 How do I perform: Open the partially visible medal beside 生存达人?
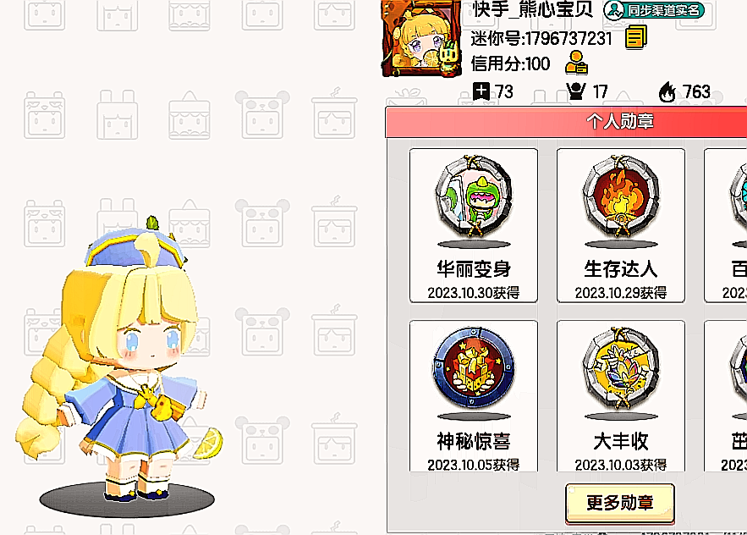(x=726, y=225)
